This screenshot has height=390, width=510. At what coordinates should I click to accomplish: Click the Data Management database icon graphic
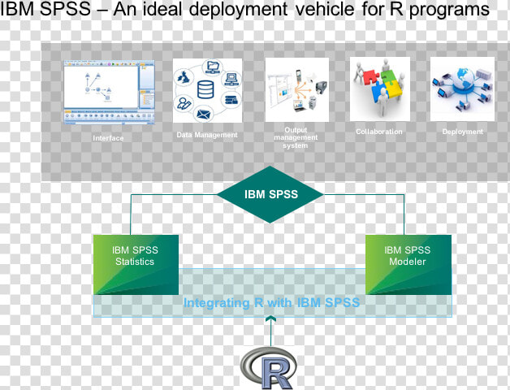point(207,90)
